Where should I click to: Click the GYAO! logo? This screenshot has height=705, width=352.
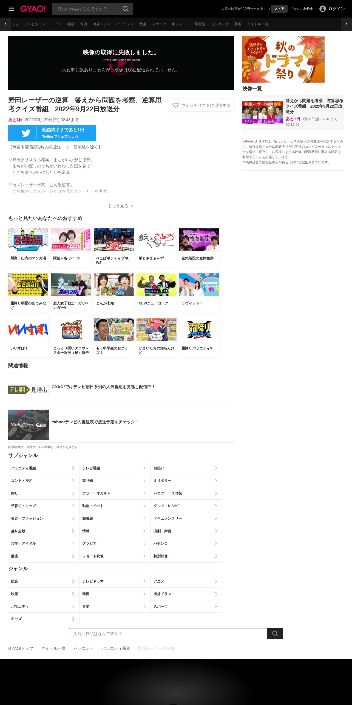tap(33, 9)
